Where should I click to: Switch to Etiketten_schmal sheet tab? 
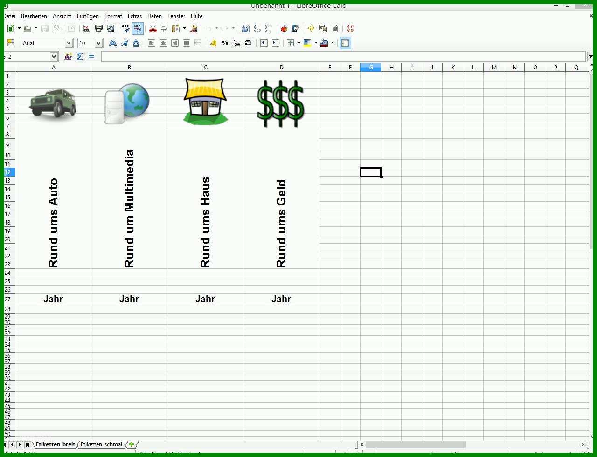[x=101, y=444]
